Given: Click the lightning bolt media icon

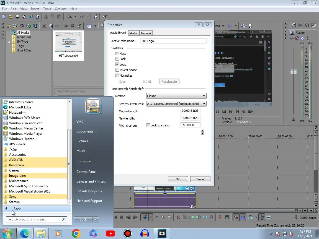Looking at the screenshot, I should pos(9,26).
